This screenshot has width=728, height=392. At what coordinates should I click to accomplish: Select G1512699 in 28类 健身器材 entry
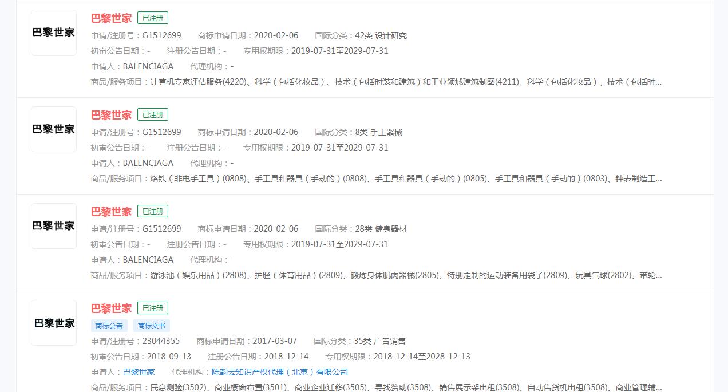click(x=161, y=229)
